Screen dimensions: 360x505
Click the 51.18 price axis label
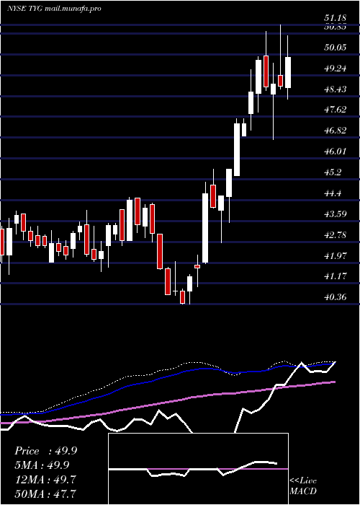[x=335, y=18]
